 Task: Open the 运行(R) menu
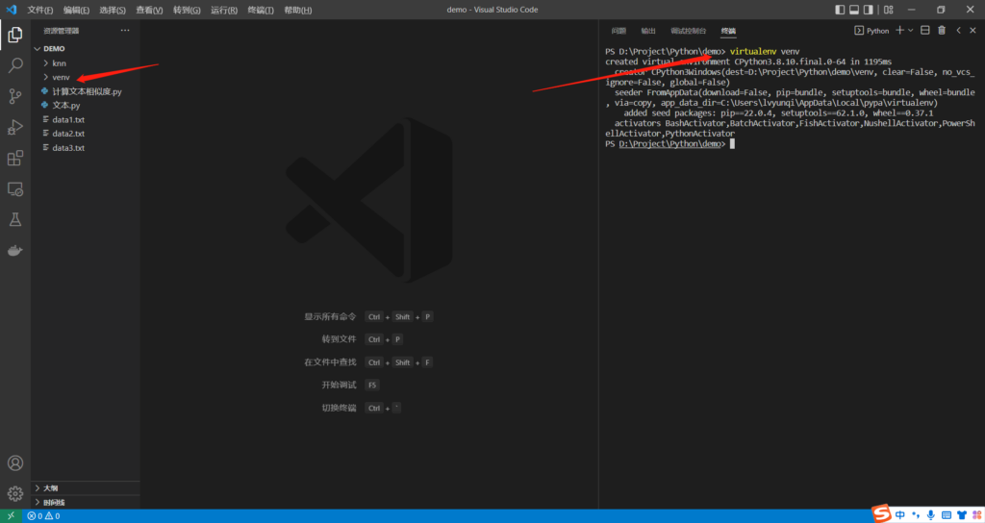(x=223, y=10)
